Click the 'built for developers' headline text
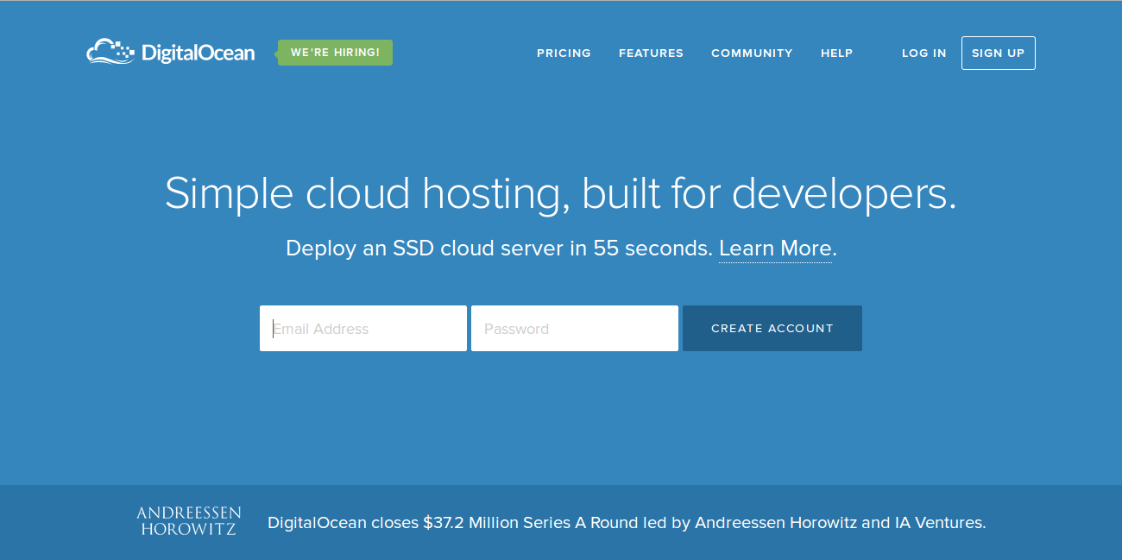The width and height of the screenshot is (1122, 560). click(x=769, y=193)
